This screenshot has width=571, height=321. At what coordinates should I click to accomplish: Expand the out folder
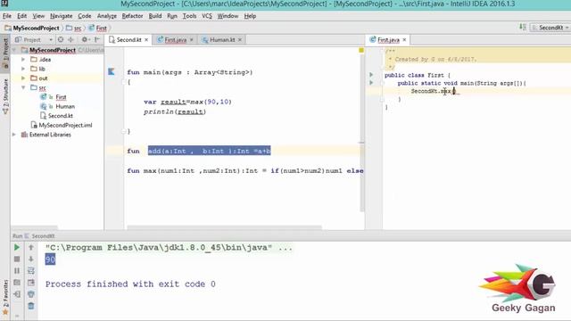[x=23, y=78]
